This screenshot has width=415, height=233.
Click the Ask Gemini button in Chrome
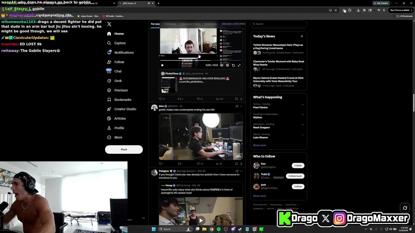click(381, 3)
